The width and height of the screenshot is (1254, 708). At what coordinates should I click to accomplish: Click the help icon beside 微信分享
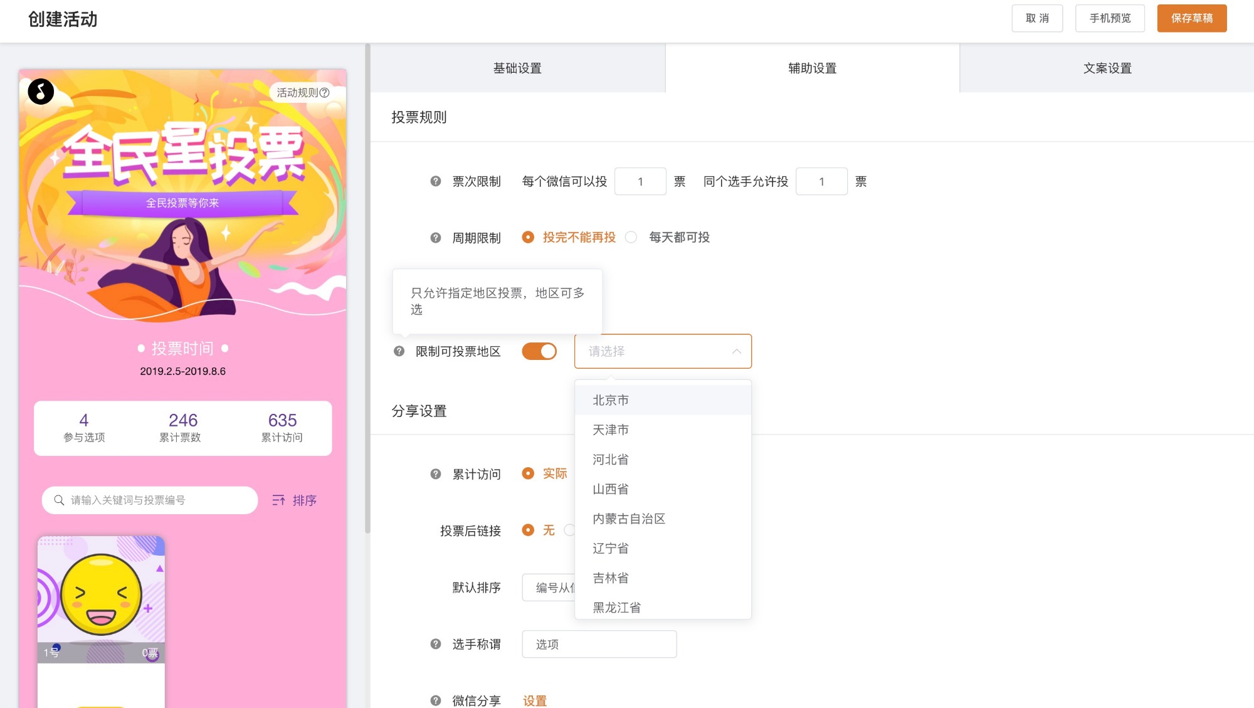click(x=436, y=700)
